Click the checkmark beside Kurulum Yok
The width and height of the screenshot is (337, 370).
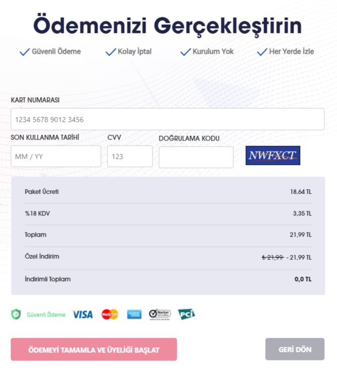(x=185, y=52)
